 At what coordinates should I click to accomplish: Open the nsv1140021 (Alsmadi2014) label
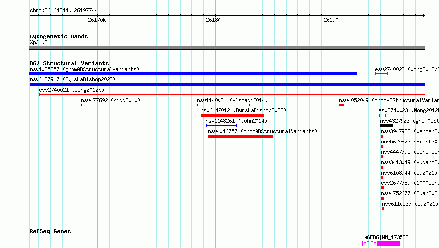click(232, 100)
